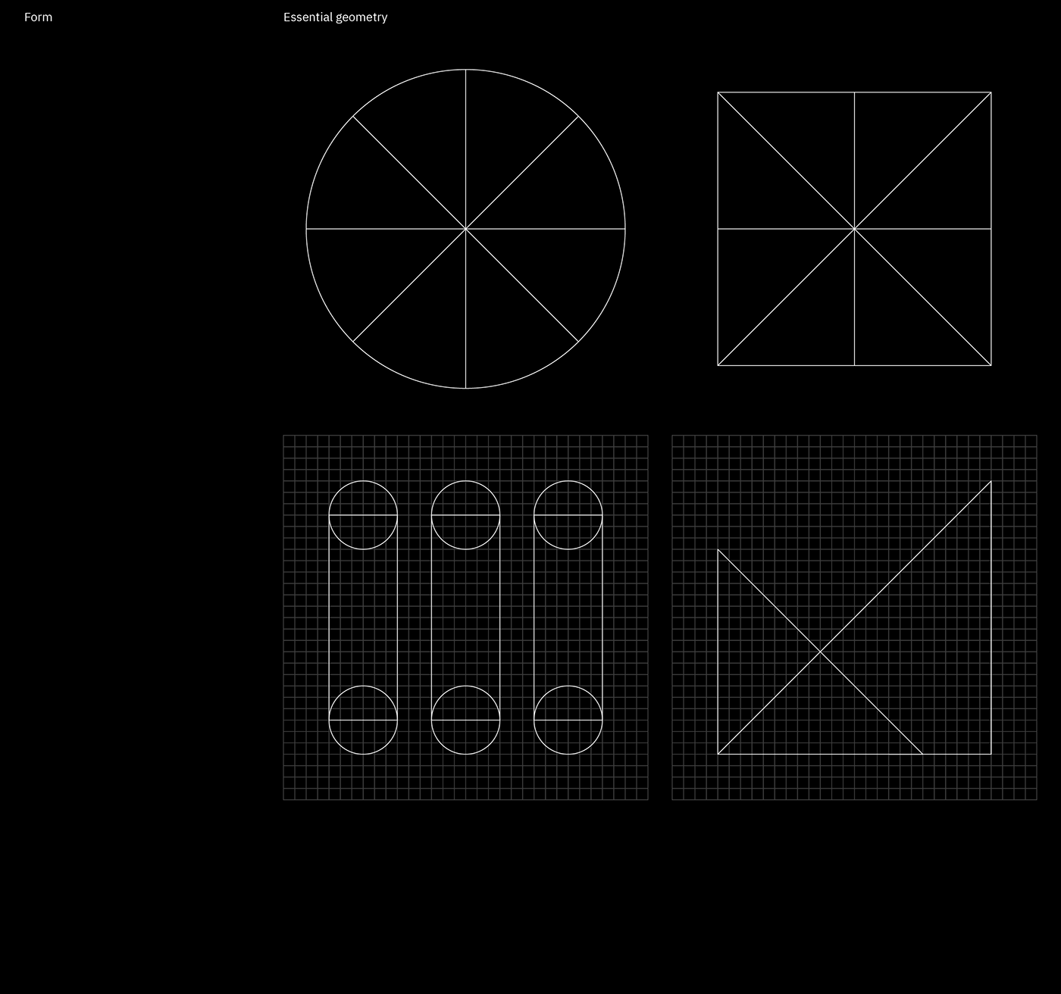
Task: Click the "Essential geometry" heading
Action: click(335, 17)
